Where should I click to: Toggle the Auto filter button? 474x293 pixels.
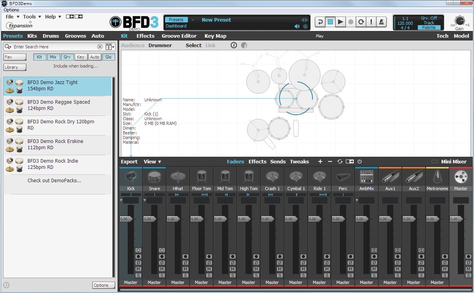click(95, 57)
